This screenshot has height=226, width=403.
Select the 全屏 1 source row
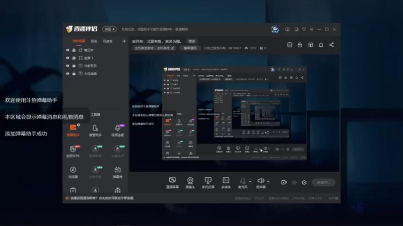pos(95,58)
